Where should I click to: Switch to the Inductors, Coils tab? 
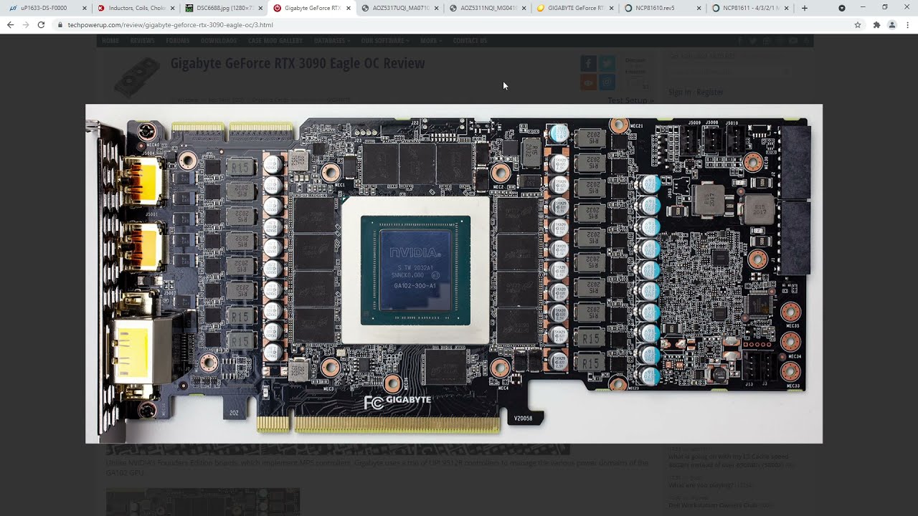tap(136, 8)
